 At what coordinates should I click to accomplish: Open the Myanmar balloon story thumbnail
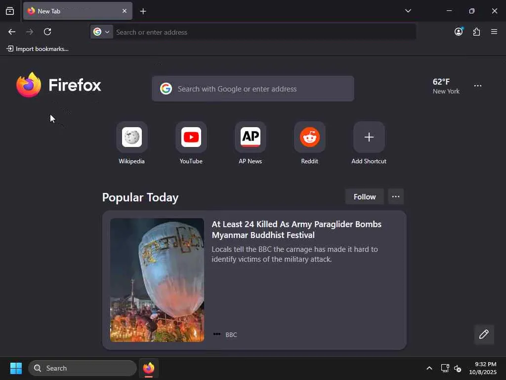[x=157, y=280]
